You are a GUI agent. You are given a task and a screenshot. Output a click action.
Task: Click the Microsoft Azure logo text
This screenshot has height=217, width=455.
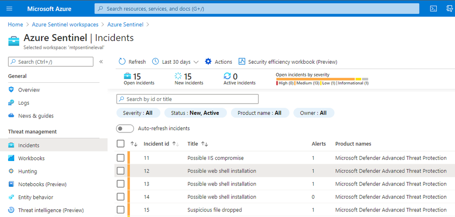[x=49, y=9]
